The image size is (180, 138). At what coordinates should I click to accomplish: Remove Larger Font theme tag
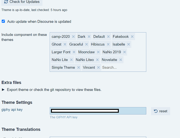coord(74,52)
